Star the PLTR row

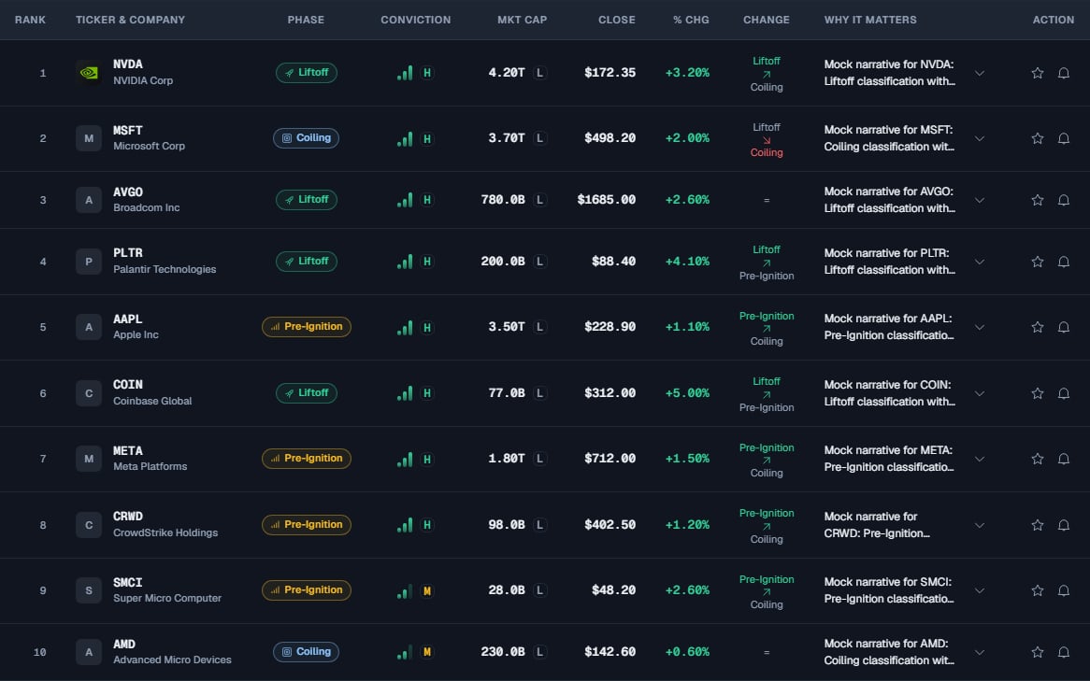tap(1037, 262)
